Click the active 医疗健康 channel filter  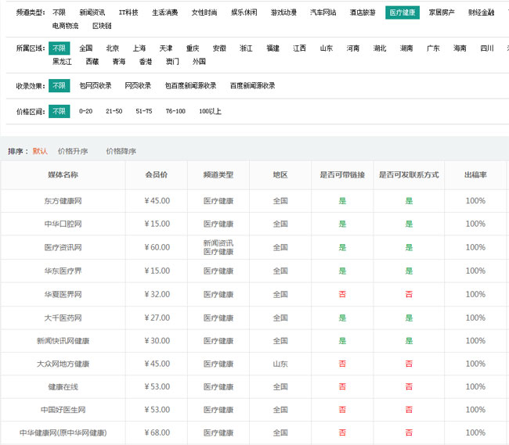coord(403,13)
